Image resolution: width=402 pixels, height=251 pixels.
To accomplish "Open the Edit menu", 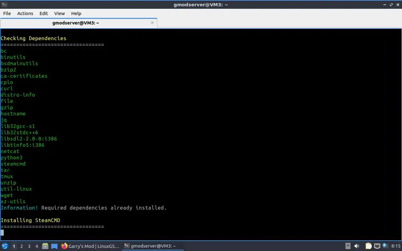I will click(x=44, y=13).
